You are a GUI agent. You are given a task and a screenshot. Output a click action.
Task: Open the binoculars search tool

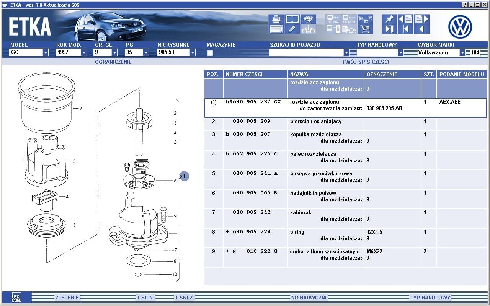point(308,19)
